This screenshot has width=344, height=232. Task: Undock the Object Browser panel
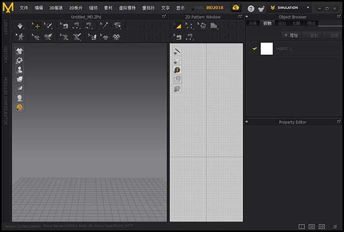coord(339,16)
